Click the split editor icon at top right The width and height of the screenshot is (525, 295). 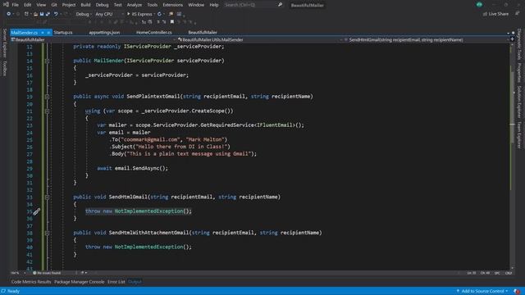[512, 39]
